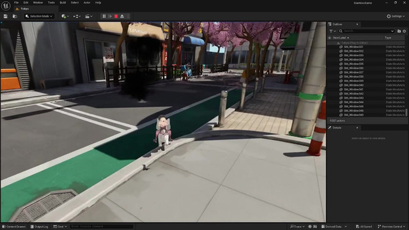
Task: Open the Blueprints toolbar dropdown
Action: tap(77, 16)
